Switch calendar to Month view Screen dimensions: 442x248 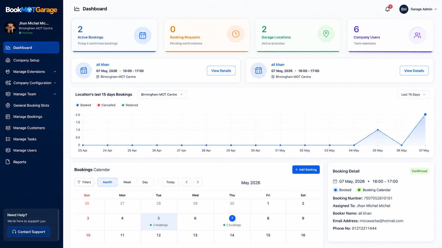pyautogui.click(x=107, y=182)
